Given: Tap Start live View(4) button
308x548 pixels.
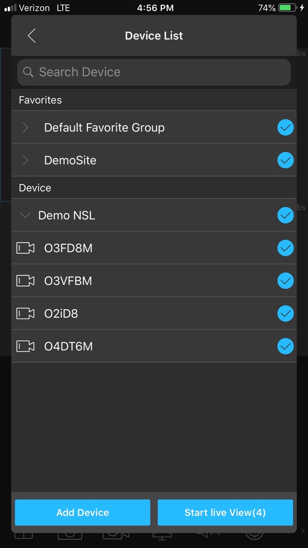Looking at the screenshot, I should (225, 512).
